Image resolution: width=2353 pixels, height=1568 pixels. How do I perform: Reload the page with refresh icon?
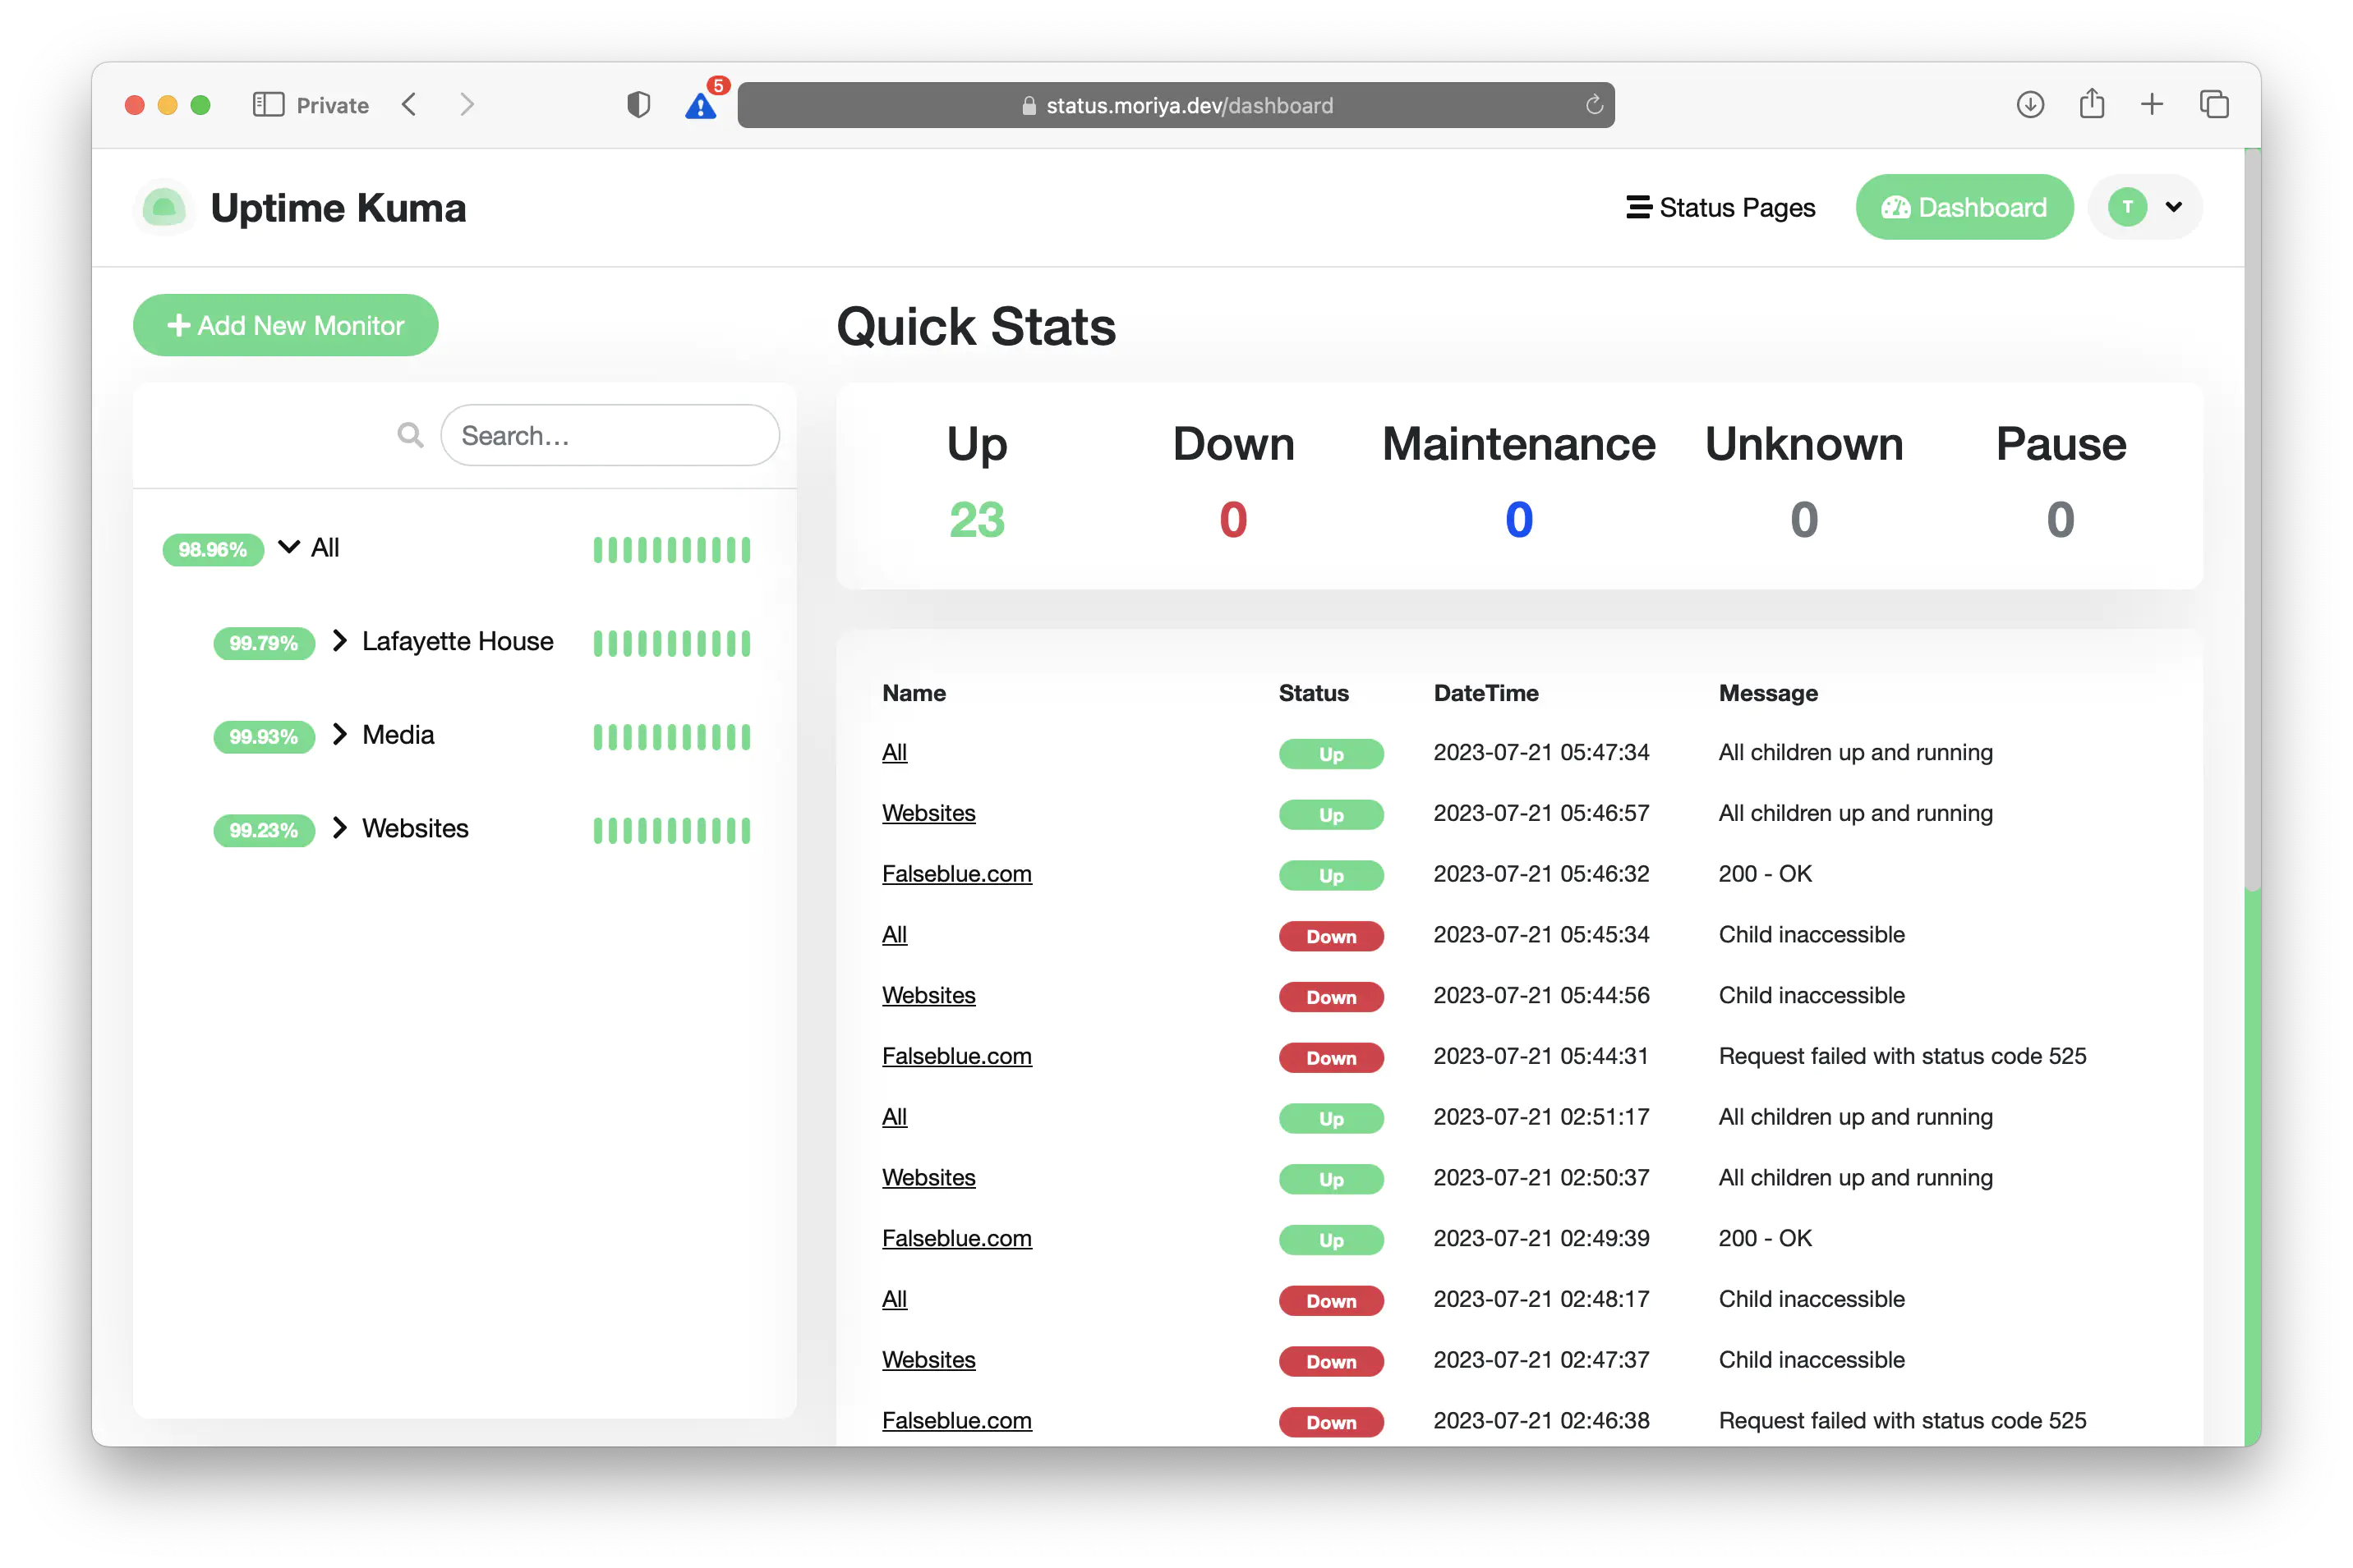1593,105
